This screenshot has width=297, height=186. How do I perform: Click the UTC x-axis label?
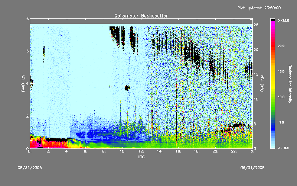pos(141,157)
